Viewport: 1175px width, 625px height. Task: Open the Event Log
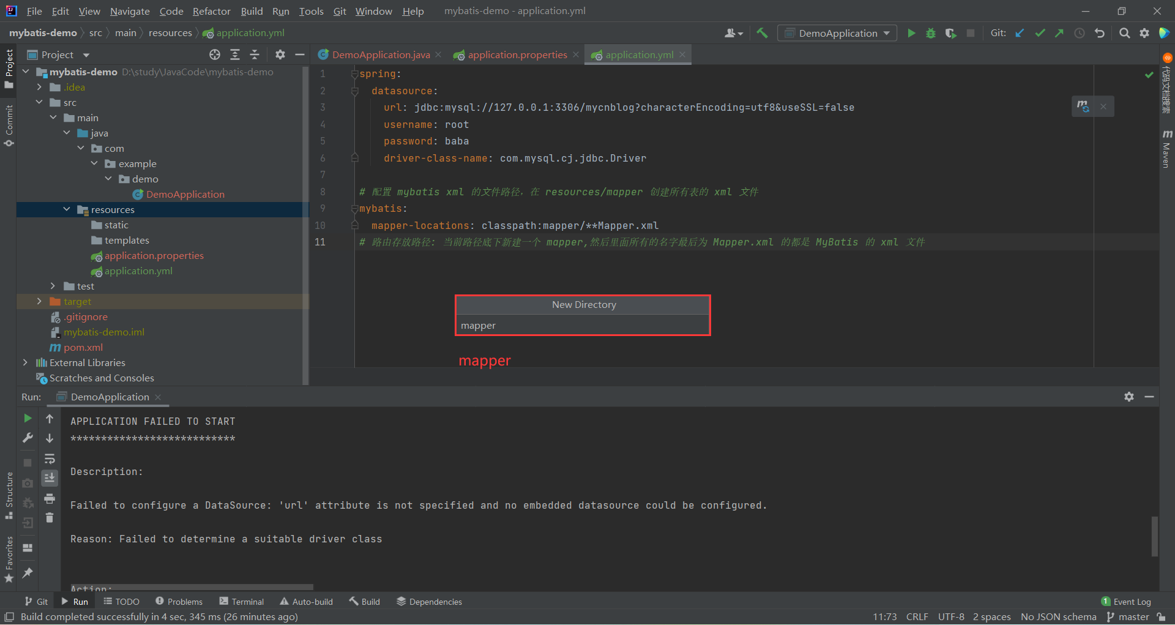[x=1126, y=602]
